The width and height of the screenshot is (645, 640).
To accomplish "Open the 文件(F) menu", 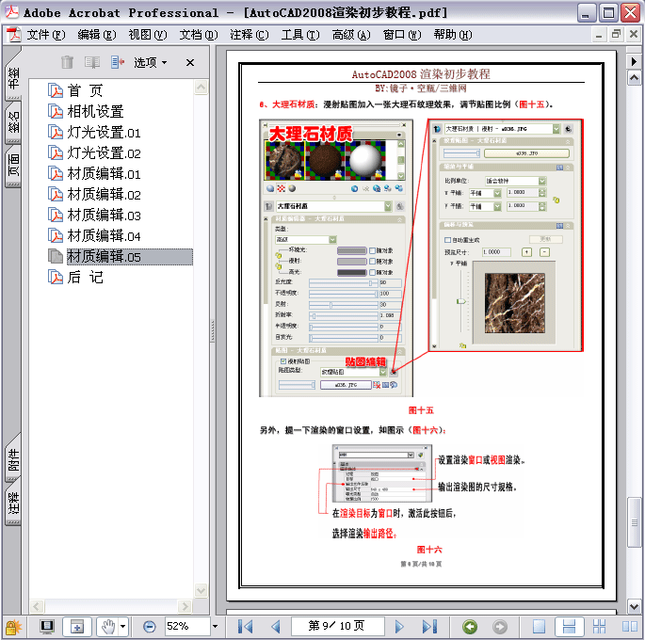I will pyautogui.click(x=46, y=35).
